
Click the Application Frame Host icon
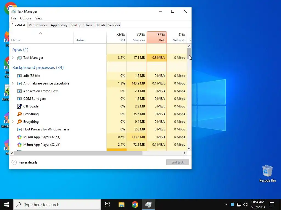pyautogui.click(x=19, y=91)
